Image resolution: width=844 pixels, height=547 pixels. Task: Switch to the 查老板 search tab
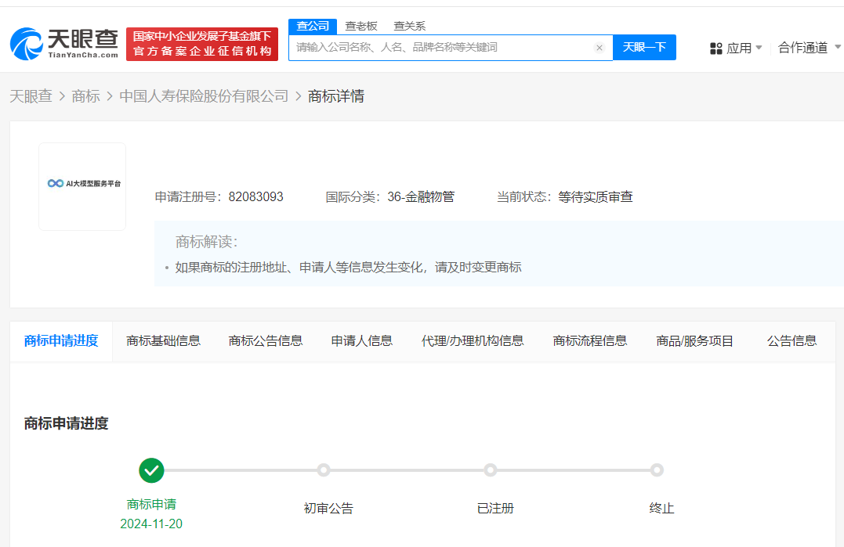[x=361, y=26]
